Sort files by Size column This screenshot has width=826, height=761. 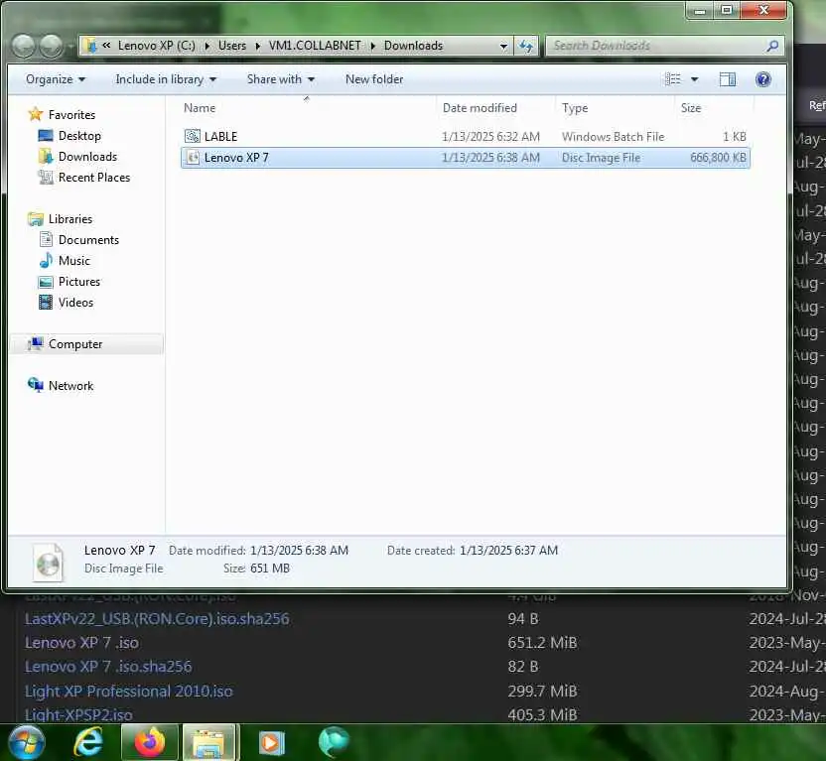(691, 108)
